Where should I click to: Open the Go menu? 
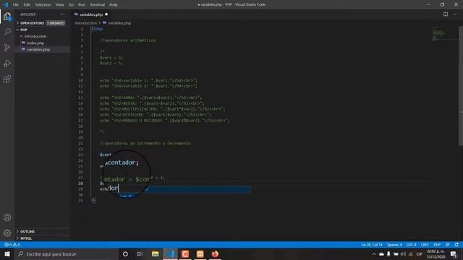(x=71, y=5)
